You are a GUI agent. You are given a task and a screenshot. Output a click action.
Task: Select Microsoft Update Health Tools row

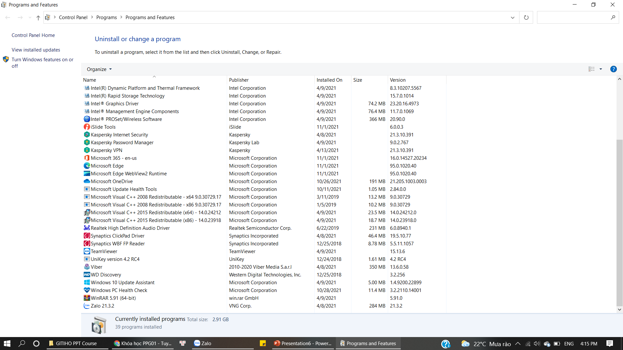(264, 189)
